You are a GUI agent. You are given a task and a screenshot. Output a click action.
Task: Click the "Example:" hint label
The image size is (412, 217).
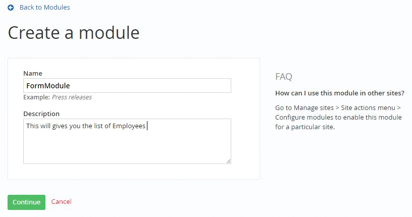(x=36, y=97)
